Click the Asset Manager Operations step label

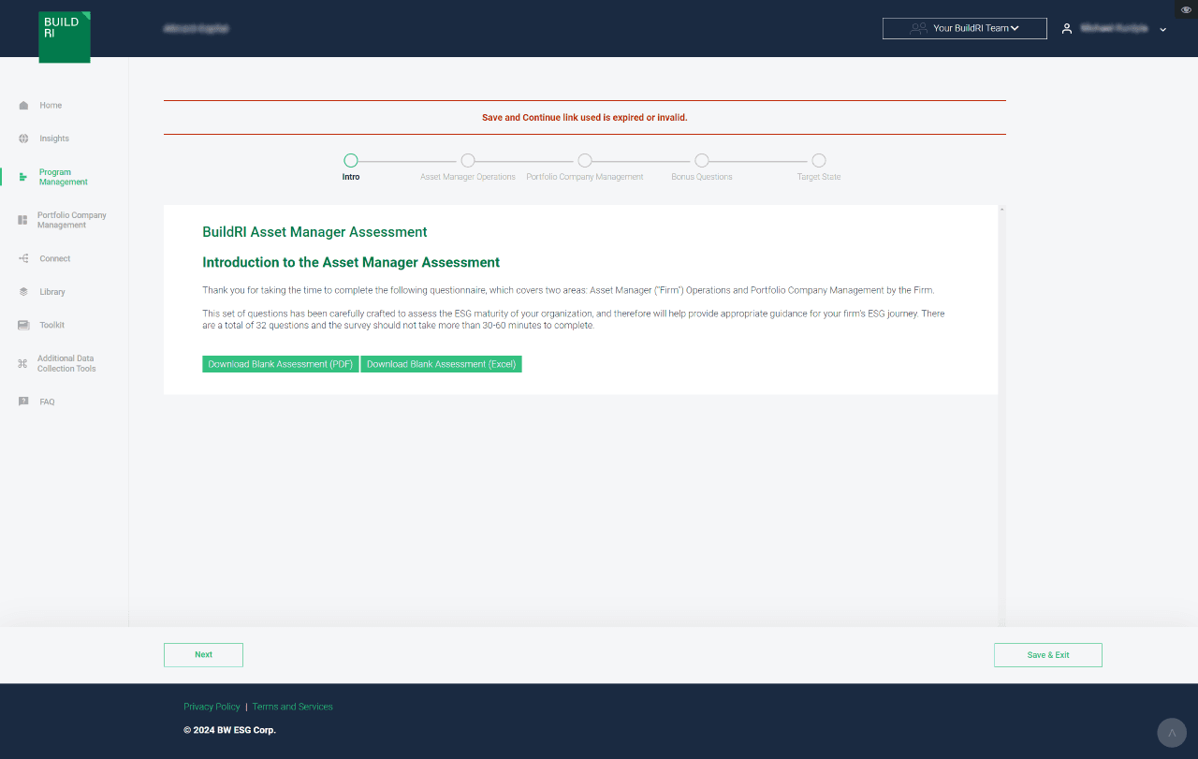click(x=468, y=177)
